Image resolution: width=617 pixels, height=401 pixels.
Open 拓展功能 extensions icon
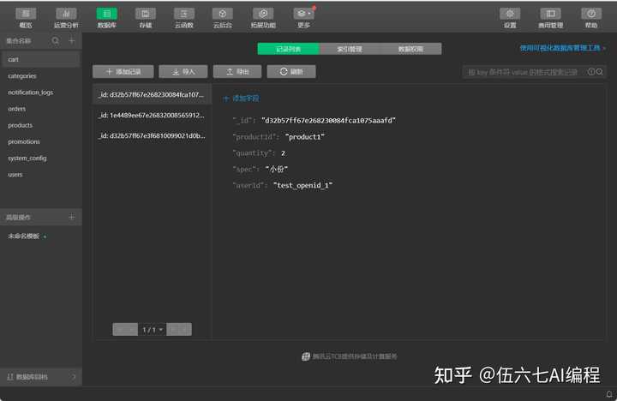pyautogui.click(x=263, y=16)
